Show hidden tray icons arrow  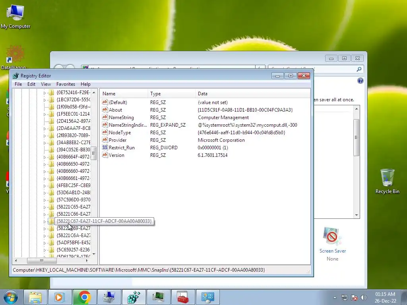(335, 297)
